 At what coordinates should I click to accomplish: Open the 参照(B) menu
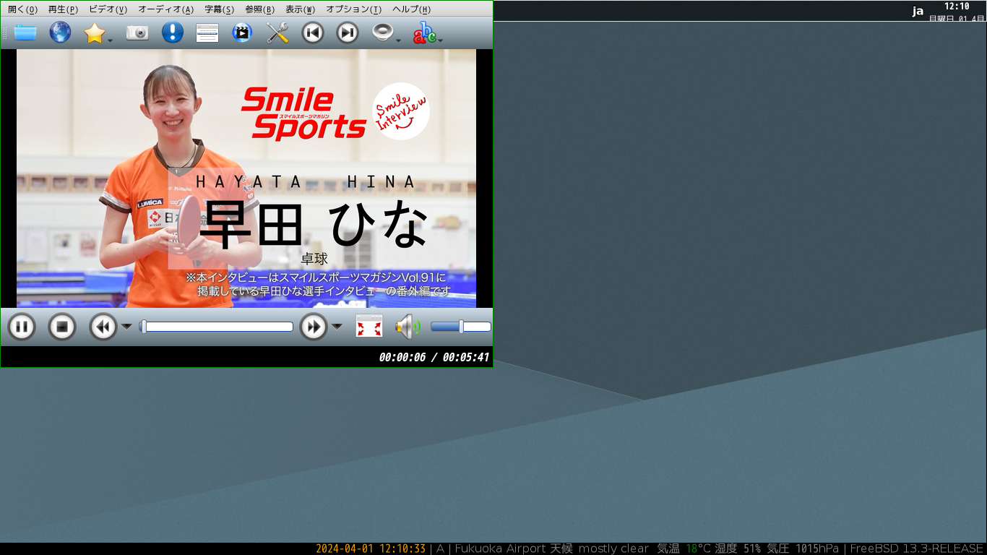pos(259,9)
